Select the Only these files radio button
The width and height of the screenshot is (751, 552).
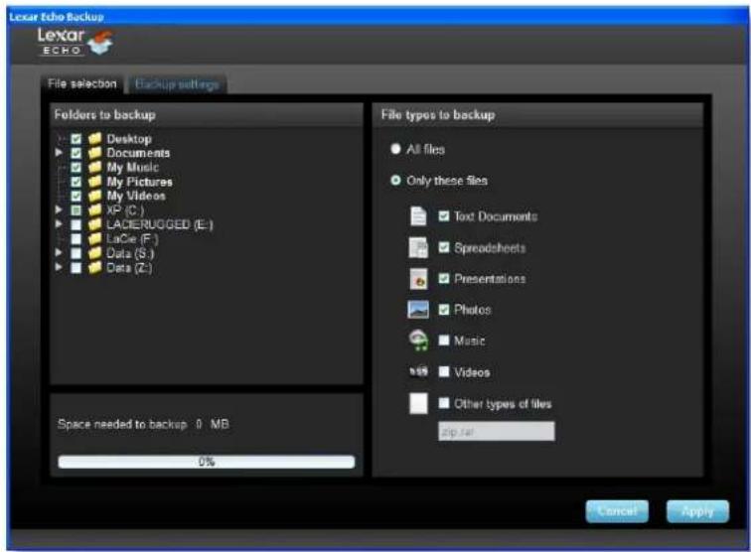(395, 181)
